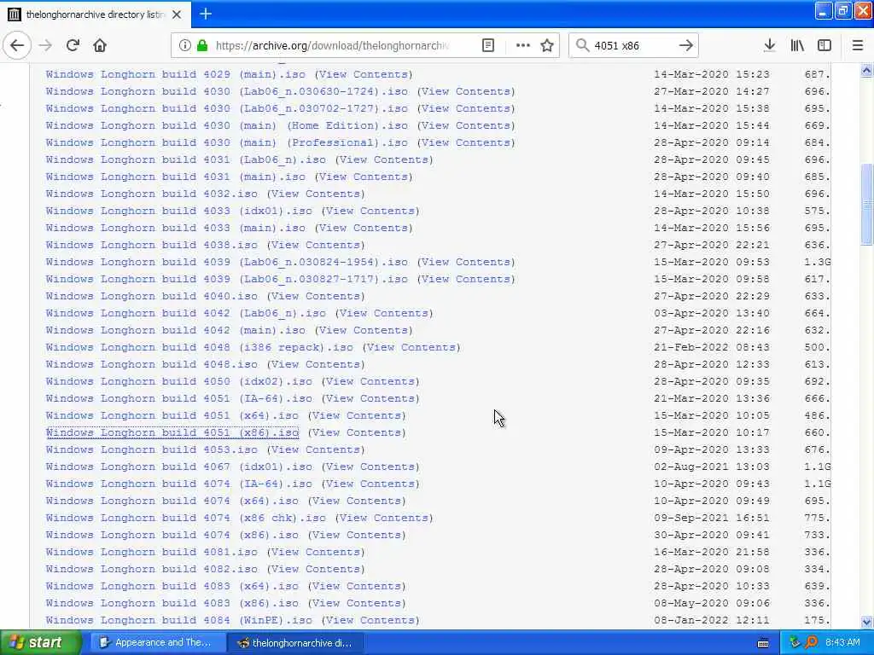
Task: Open build 4030 (main) (Home Edition).iso
Action: click(x=227, y=126)
